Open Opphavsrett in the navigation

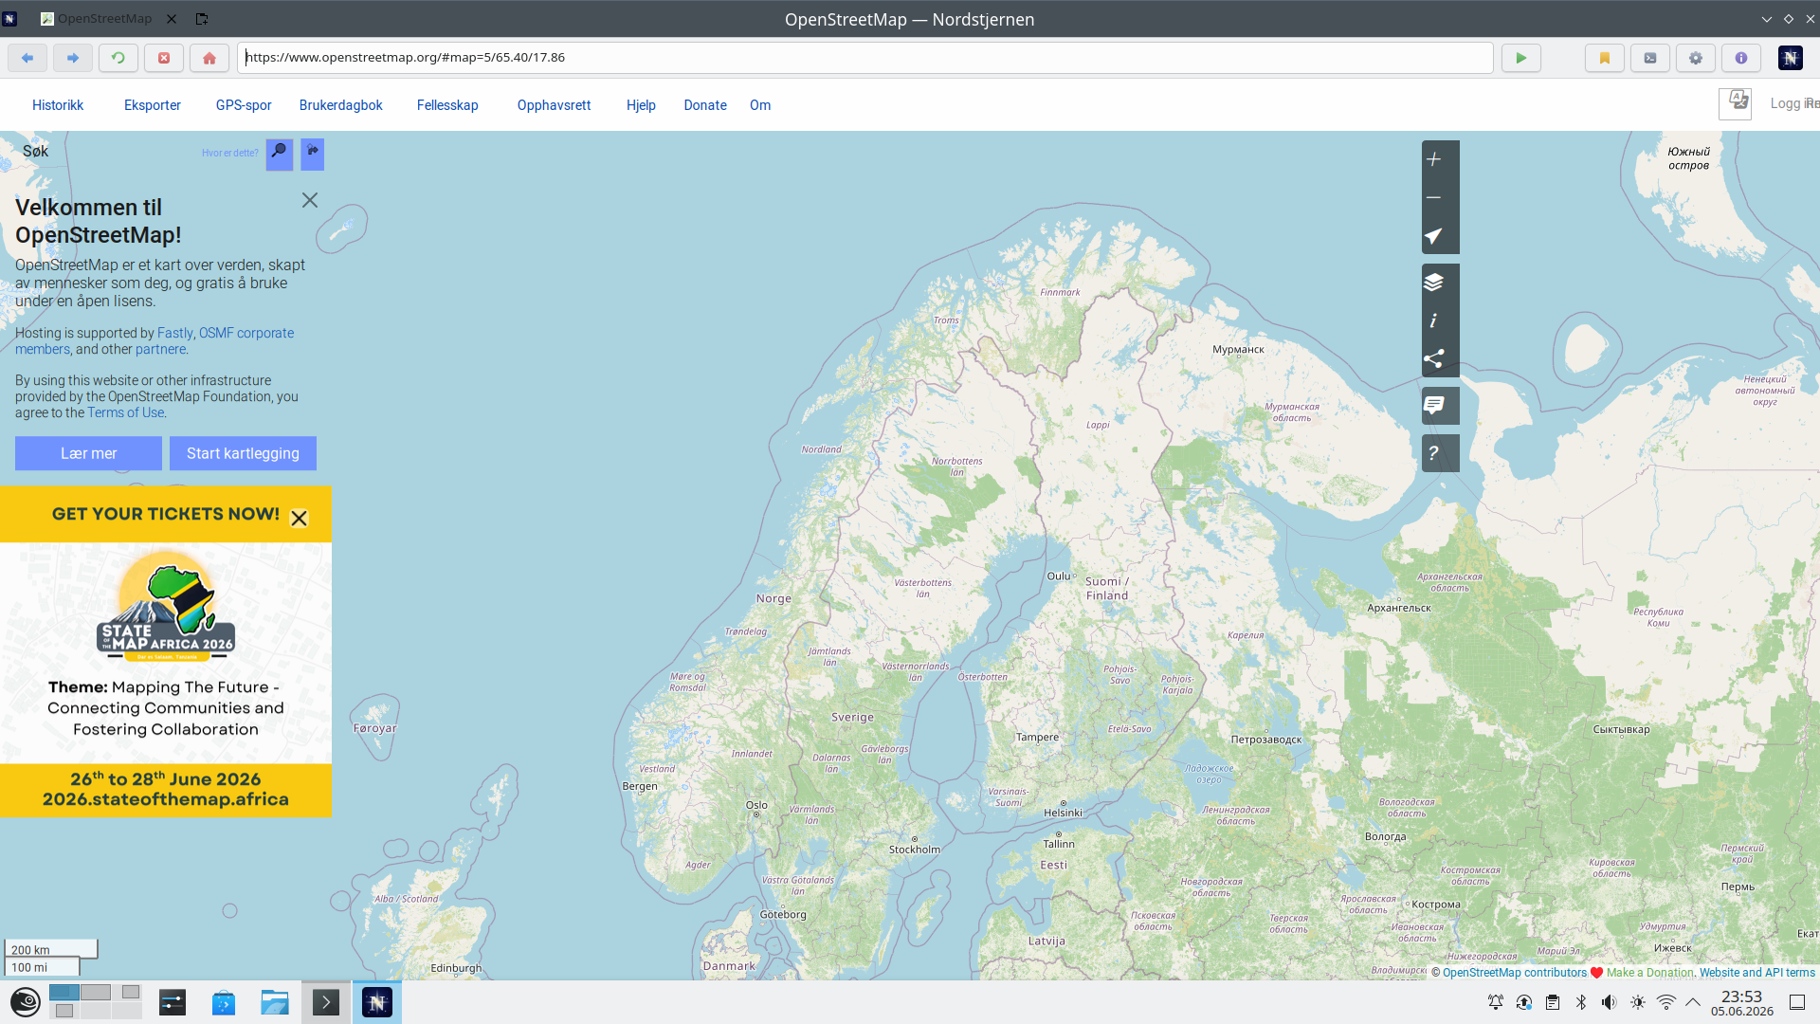[554, 105]
